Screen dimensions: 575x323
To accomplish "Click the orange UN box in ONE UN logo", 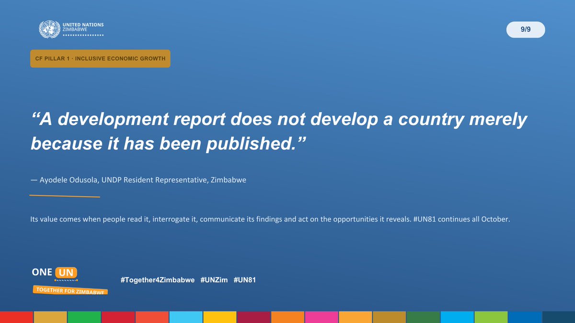I will pyautogui.click(x=66, y=273).
